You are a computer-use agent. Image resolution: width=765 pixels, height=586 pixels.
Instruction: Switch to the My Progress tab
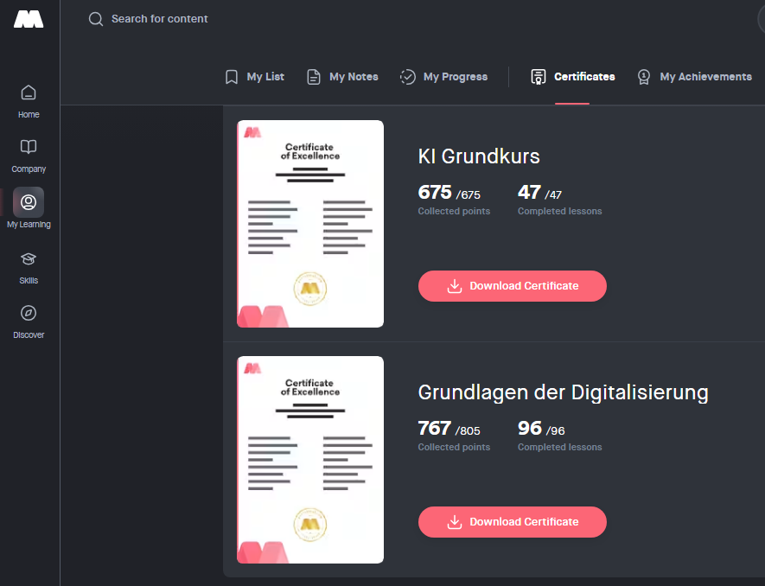tap(443, 77)
